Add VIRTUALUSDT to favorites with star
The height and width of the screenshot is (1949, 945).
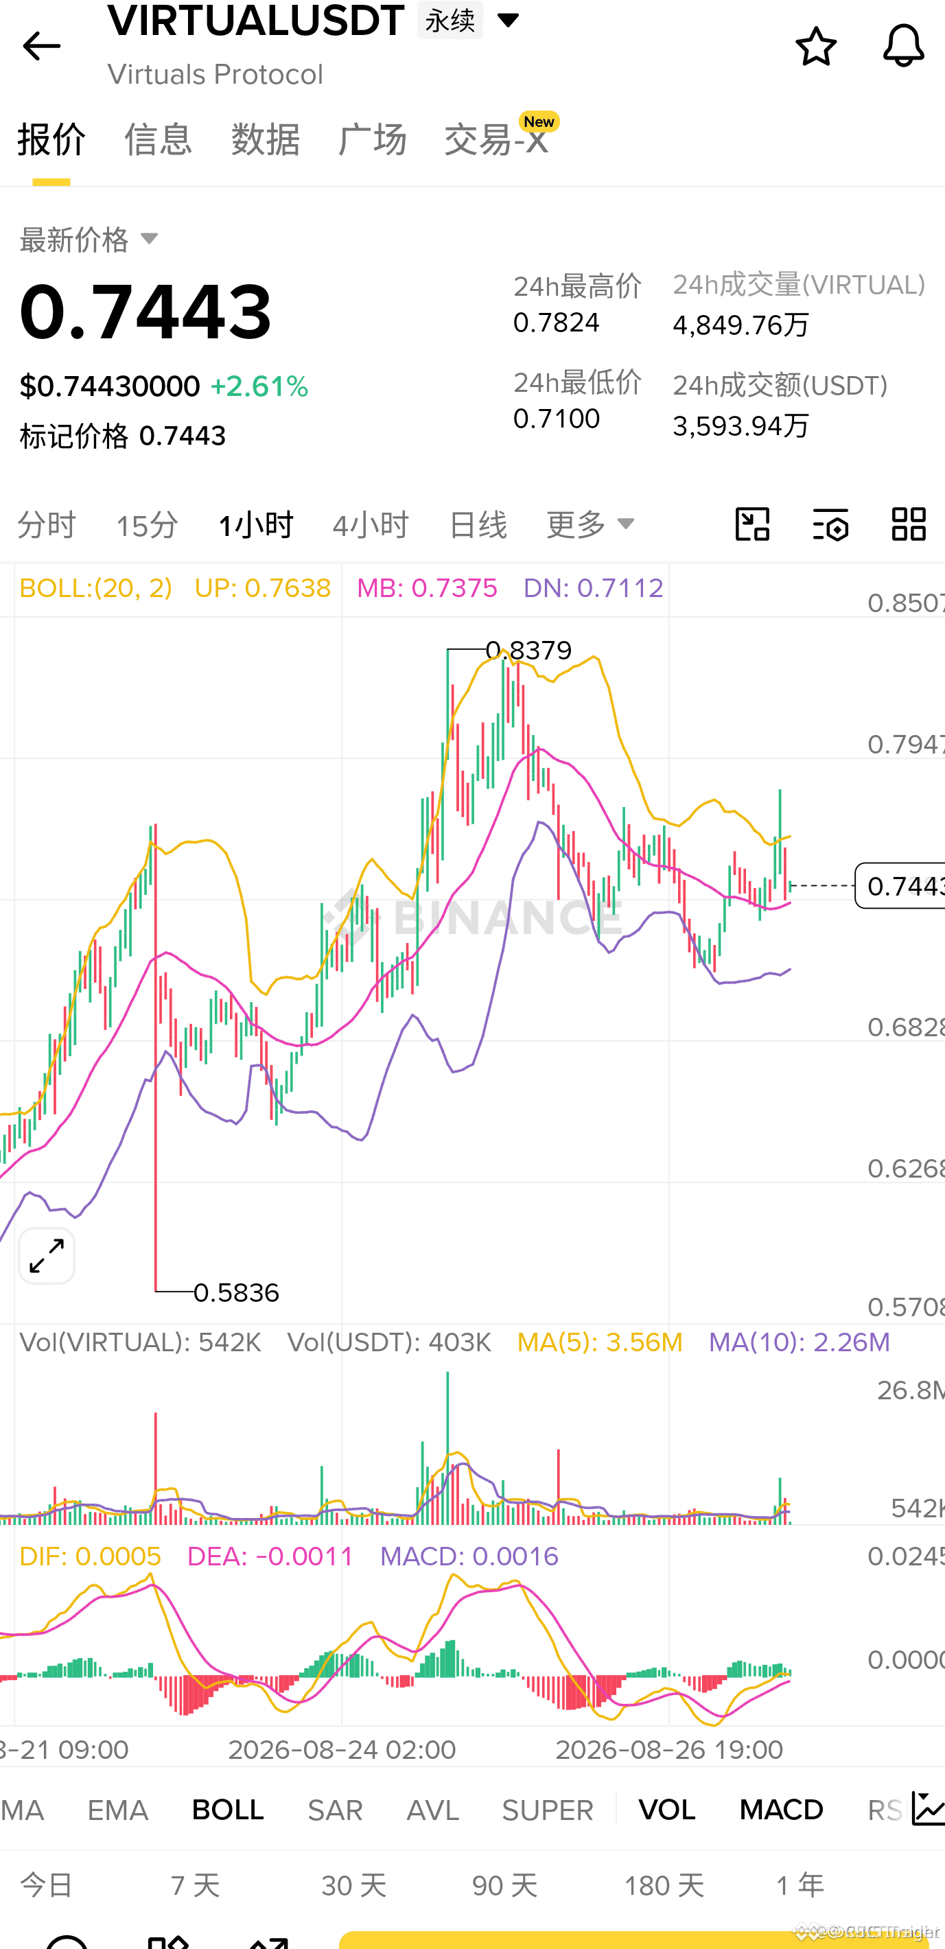point(815,45)
